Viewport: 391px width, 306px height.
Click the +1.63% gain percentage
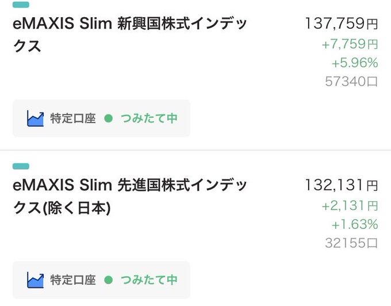click(354, 224)
